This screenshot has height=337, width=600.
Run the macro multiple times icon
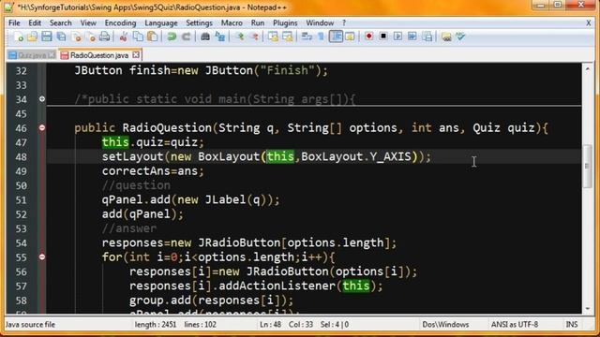(x=412, y=37)
